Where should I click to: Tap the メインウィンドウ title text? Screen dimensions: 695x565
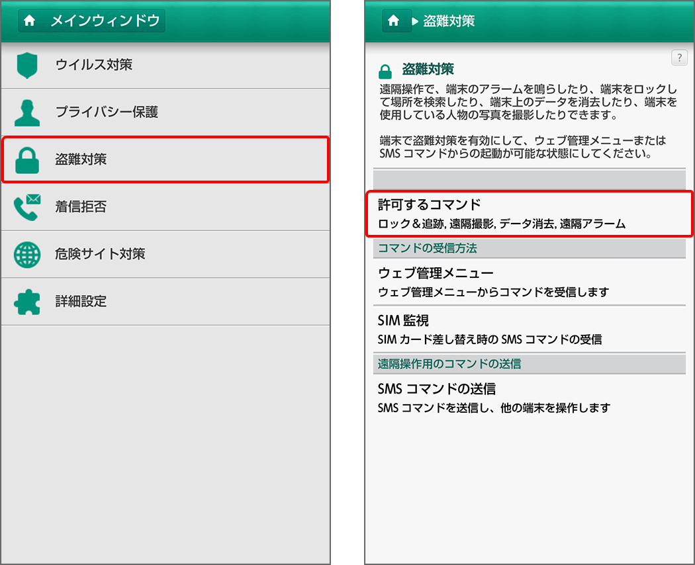(x=105, y=21)
